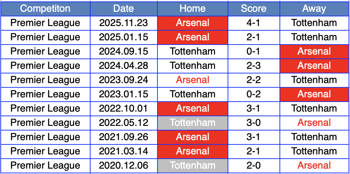Select the Home column header cell
The height and width of the screenshot is (174, 350).
pyautogui.click(x=193, y=9)
